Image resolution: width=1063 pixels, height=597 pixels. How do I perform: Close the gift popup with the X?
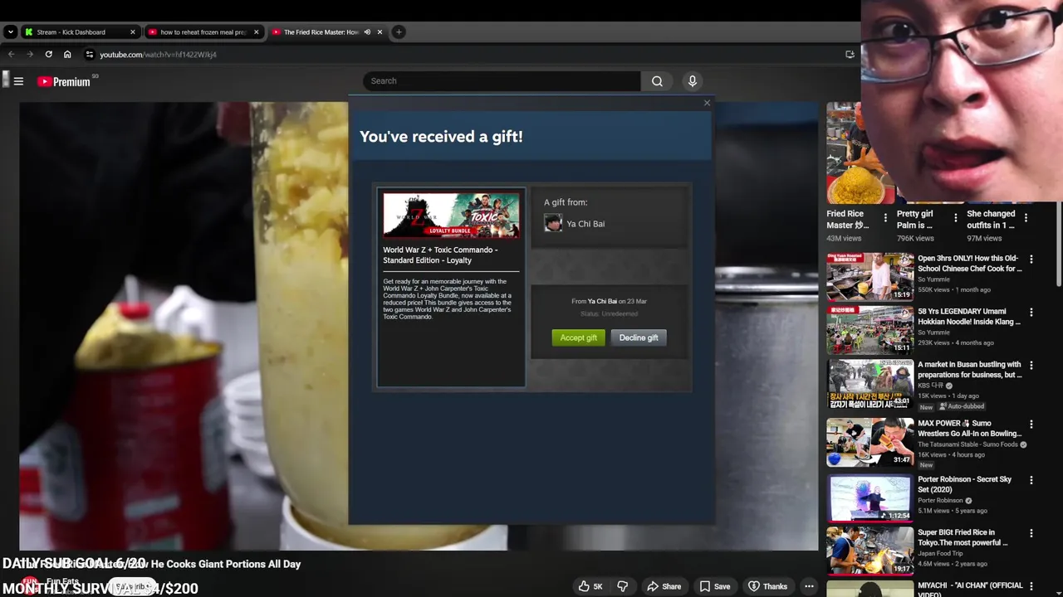[707, 103]
